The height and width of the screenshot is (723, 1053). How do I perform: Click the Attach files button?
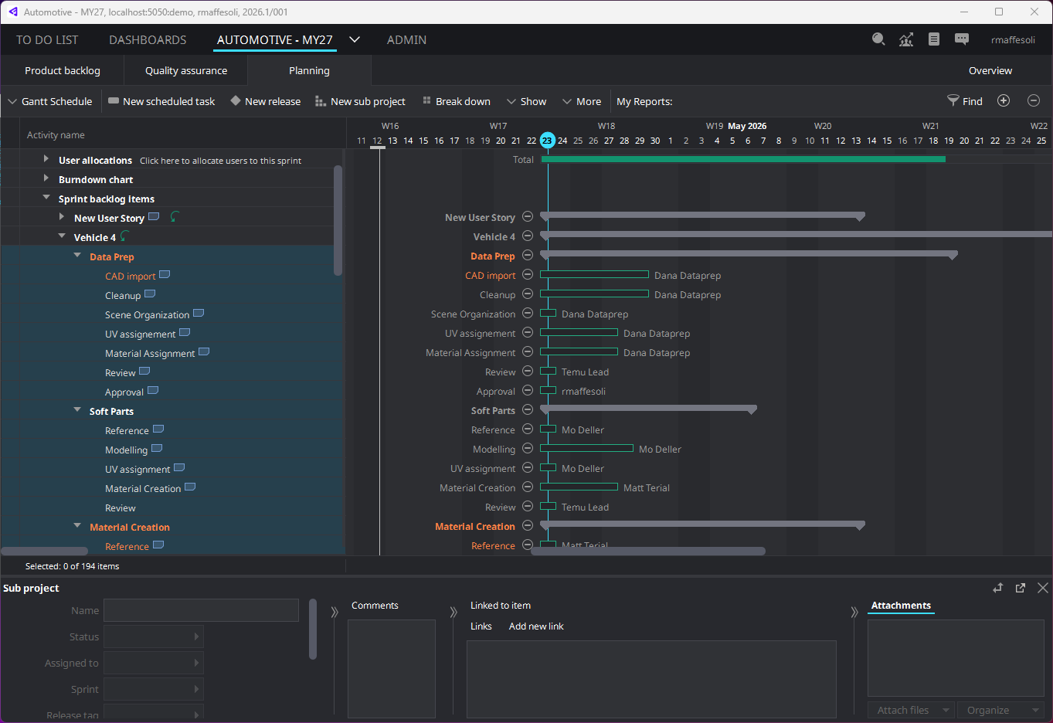pyautogui.click(x=904, y=709)
